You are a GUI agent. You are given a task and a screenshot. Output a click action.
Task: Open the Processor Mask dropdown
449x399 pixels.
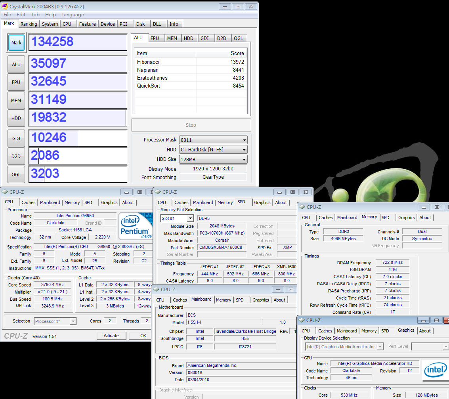[x=213, y=140]
